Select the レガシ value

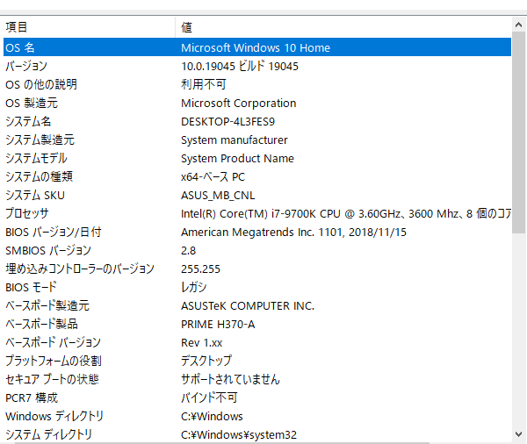[x=193, y=288]
